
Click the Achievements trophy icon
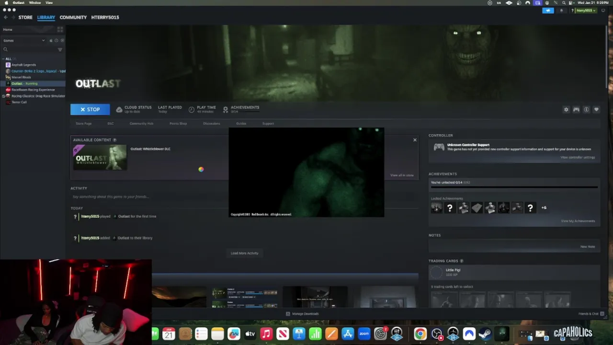[225, 110]
